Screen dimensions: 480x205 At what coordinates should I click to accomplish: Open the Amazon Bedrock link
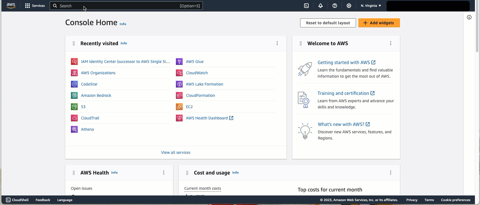point(96,95)
